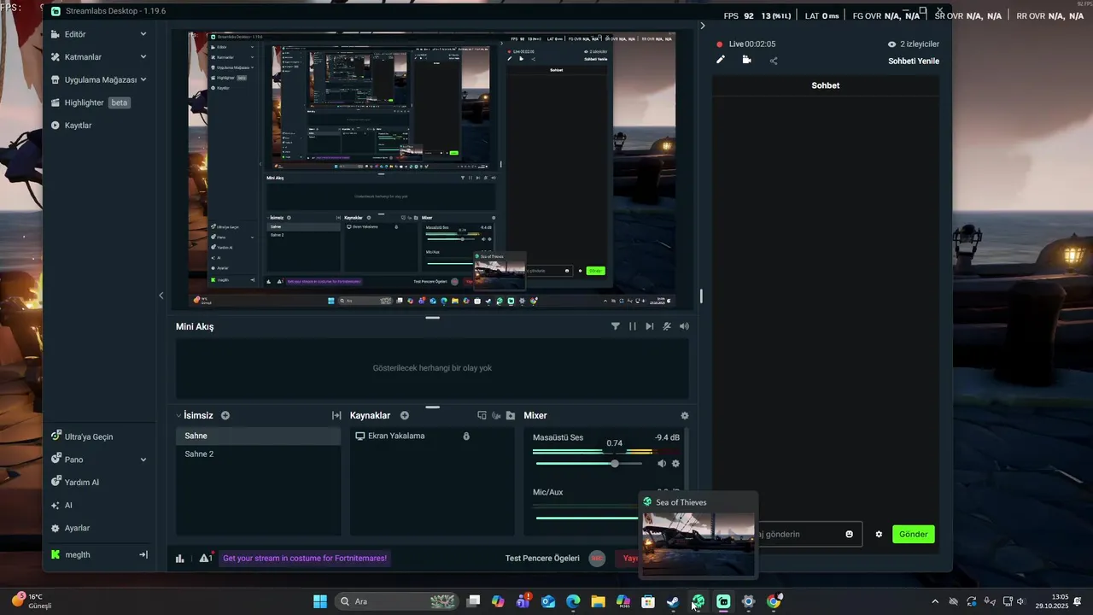Pause the Mini Akış alert queue

(x=633, y=326)
